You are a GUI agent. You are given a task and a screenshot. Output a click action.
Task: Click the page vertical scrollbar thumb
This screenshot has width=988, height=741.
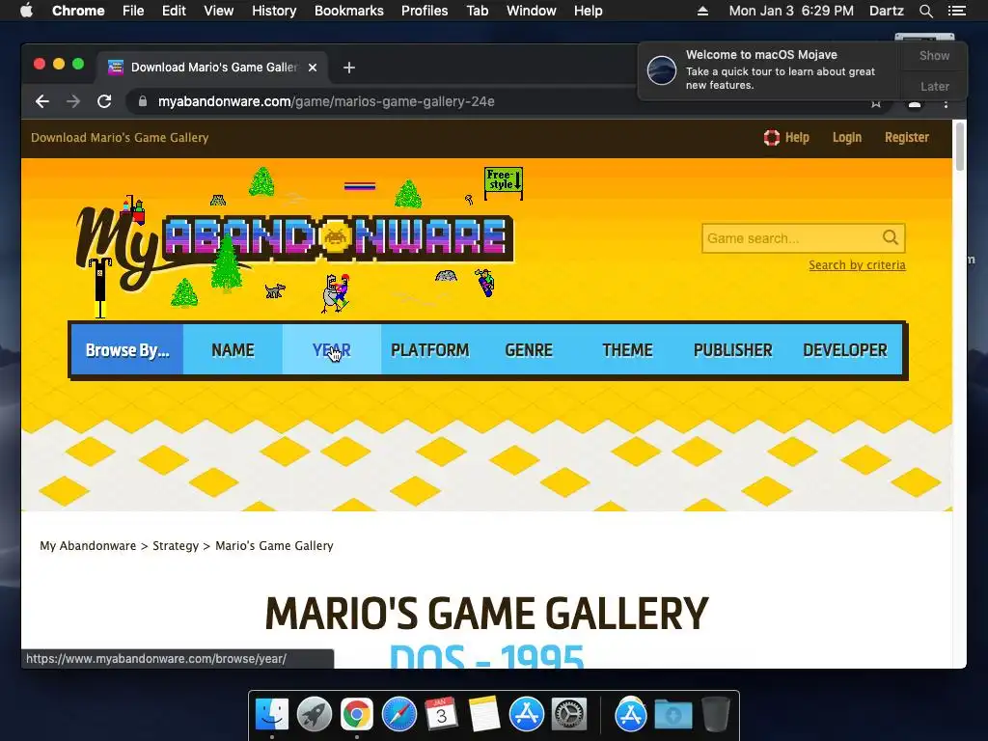pos(960,147)
